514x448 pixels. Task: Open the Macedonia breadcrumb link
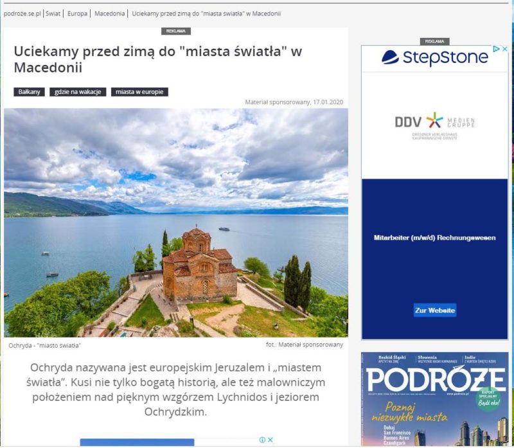pyautogui.click(x=109, y=13)
